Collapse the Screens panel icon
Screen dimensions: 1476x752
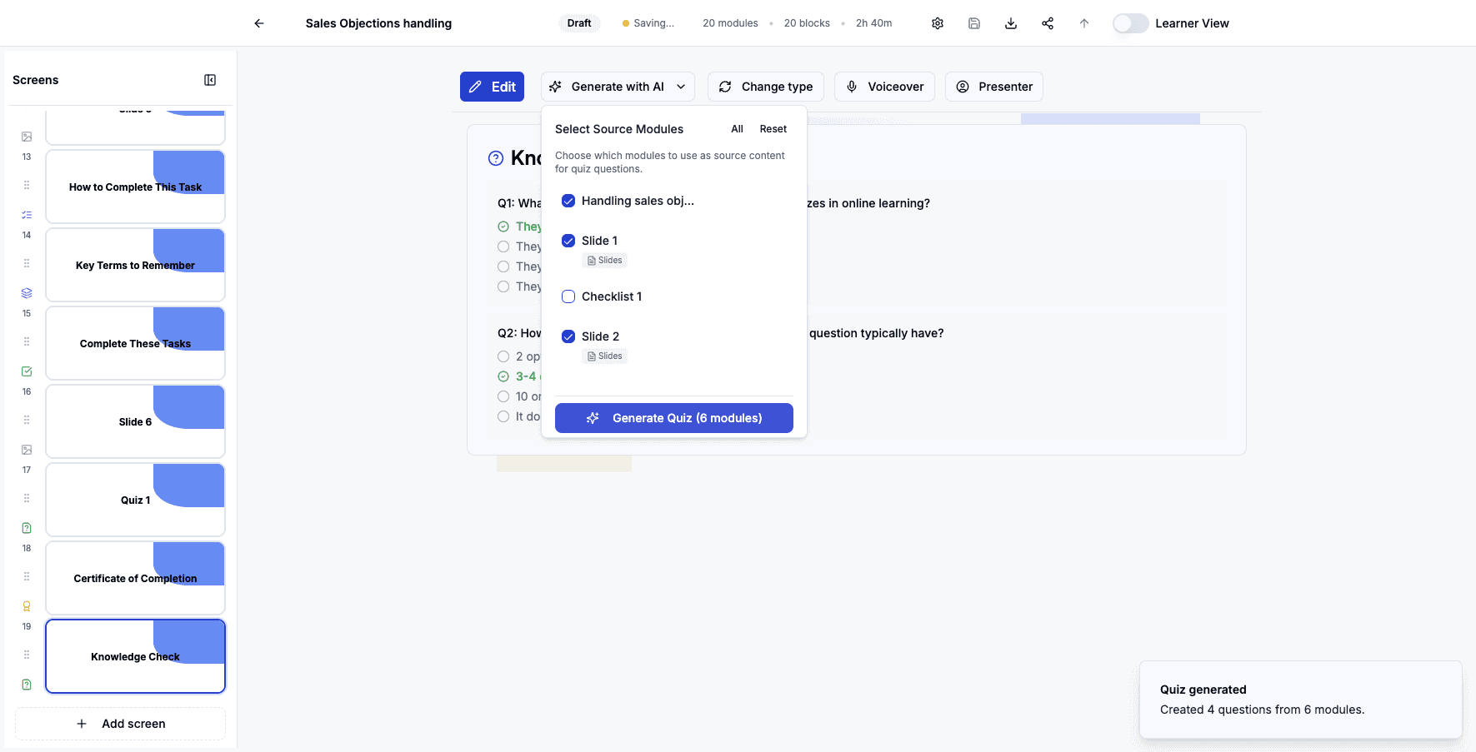[210, 80]
